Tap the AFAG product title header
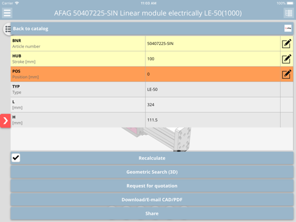This screenshot has height=222, width=296. [x=148, y=13]
